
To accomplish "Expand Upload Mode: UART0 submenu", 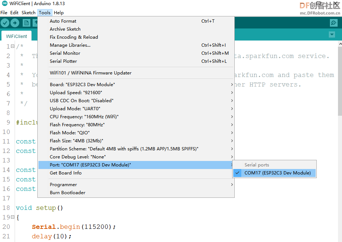I will tap(136, 109).
